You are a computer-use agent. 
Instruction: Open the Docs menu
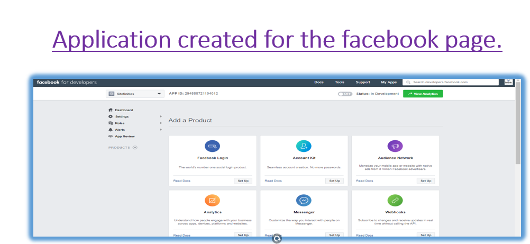[319, 82]
